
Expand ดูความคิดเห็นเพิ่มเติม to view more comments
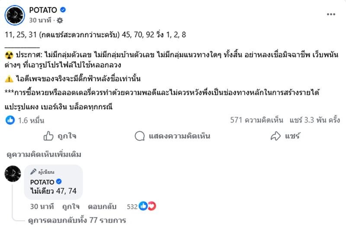44,154
